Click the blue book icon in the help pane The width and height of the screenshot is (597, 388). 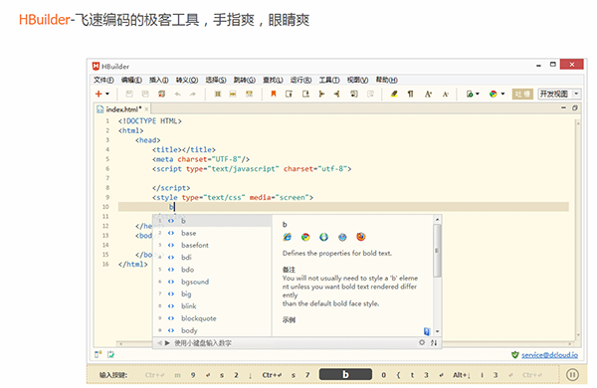coord(427,331)
